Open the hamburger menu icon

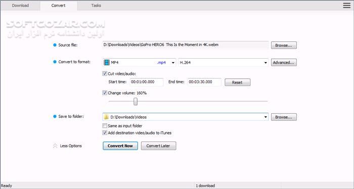(347, 6)
